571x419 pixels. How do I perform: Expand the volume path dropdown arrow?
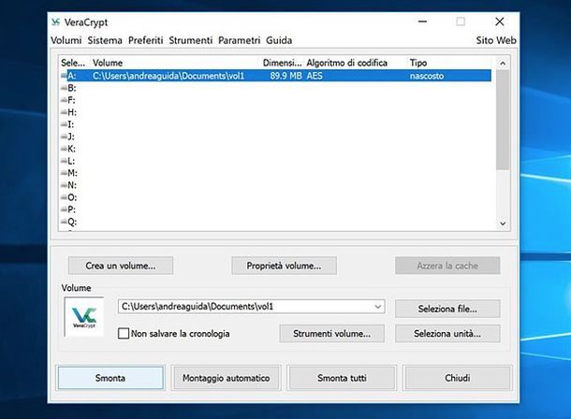pos(378,307)
